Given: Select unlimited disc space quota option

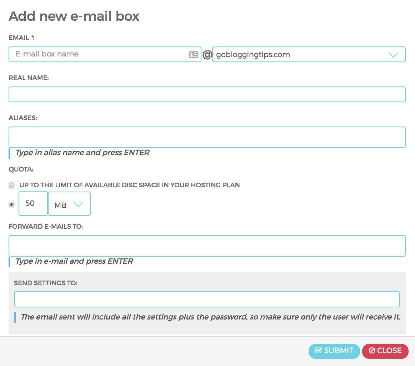Looking at the screenshot, I should (12, 185).
